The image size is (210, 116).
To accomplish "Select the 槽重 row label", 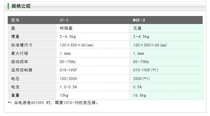I will coord(15,37).
